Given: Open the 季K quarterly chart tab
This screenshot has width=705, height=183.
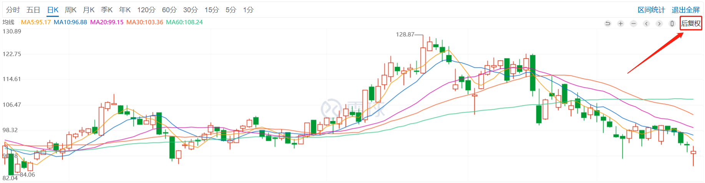Looking at the screenshot, I should [107, 10].
